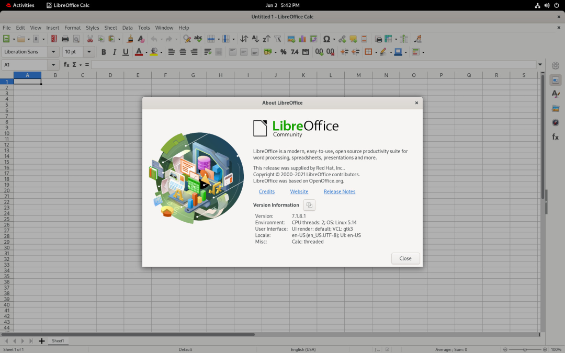
Task: Open the Name Box A1 dropdown arrow
Action: pos(53,65)
